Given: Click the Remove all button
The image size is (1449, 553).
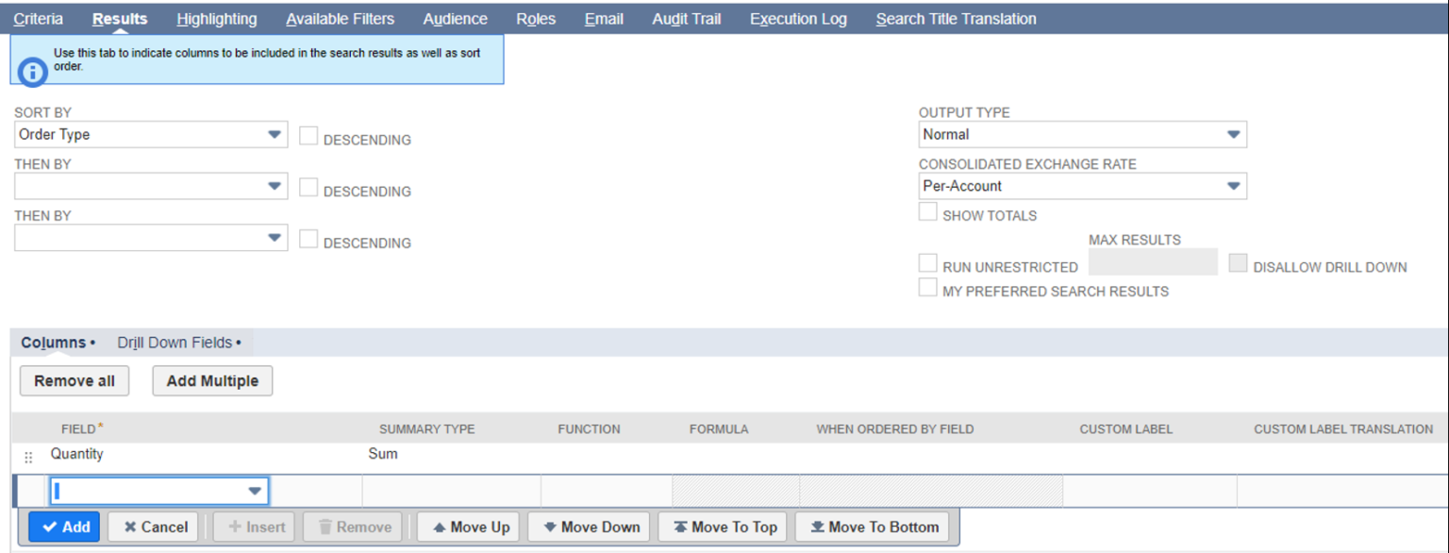Looking at the screenshot, I should pyautogui.click(x=75, y=381).
